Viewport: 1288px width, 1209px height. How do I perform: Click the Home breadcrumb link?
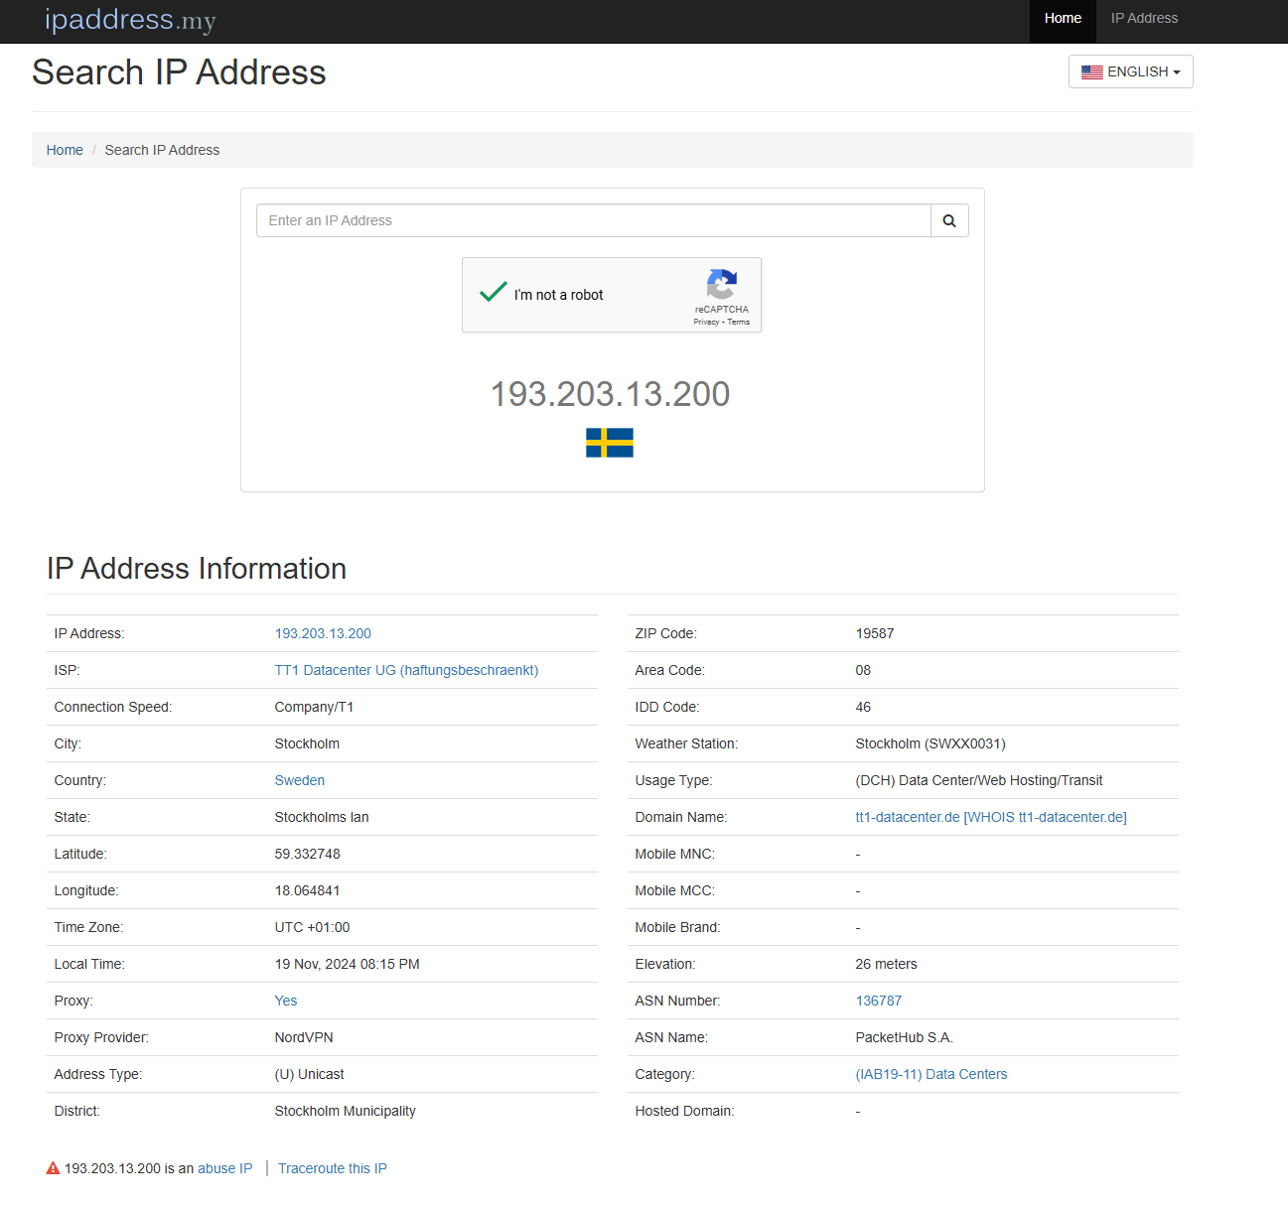(x=65, y=150)
